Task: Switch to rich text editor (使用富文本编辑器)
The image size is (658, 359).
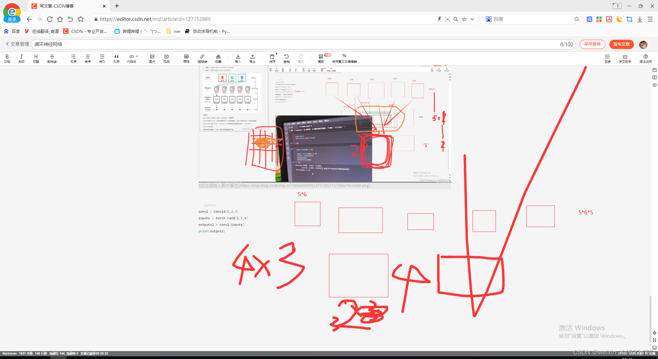Action: pyautogui.click(x=344, y=58)
